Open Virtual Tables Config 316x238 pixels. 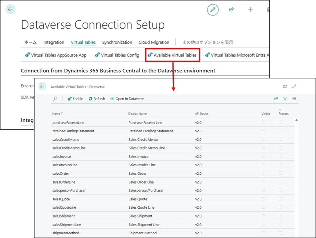tap(117, 55)
